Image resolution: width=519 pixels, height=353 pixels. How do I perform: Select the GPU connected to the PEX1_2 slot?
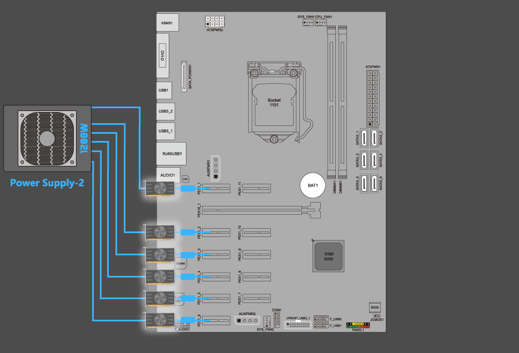click(160, 232)
